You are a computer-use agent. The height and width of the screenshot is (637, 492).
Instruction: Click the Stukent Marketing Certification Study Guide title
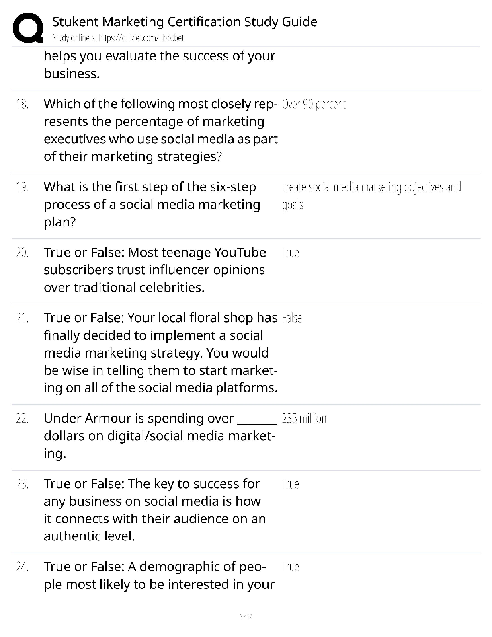[184, 21]
